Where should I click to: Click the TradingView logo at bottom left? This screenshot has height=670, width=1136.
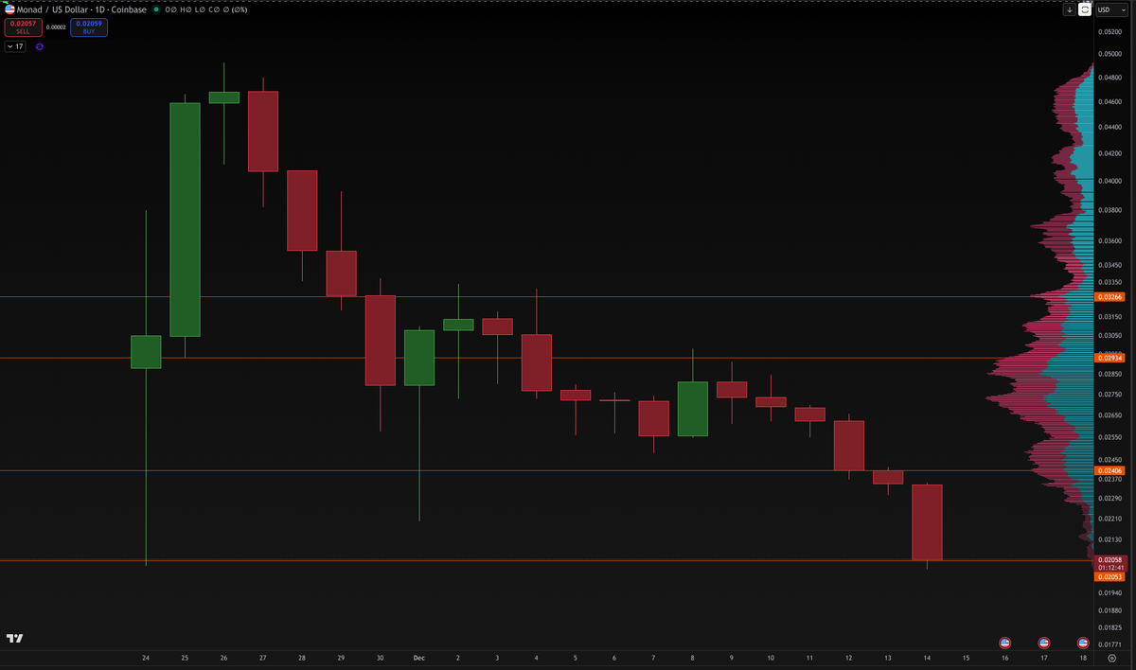(x=14, y=638)
